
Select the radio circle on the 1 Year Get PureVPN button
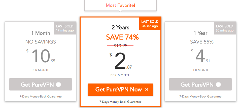click(x=218, y=84)
